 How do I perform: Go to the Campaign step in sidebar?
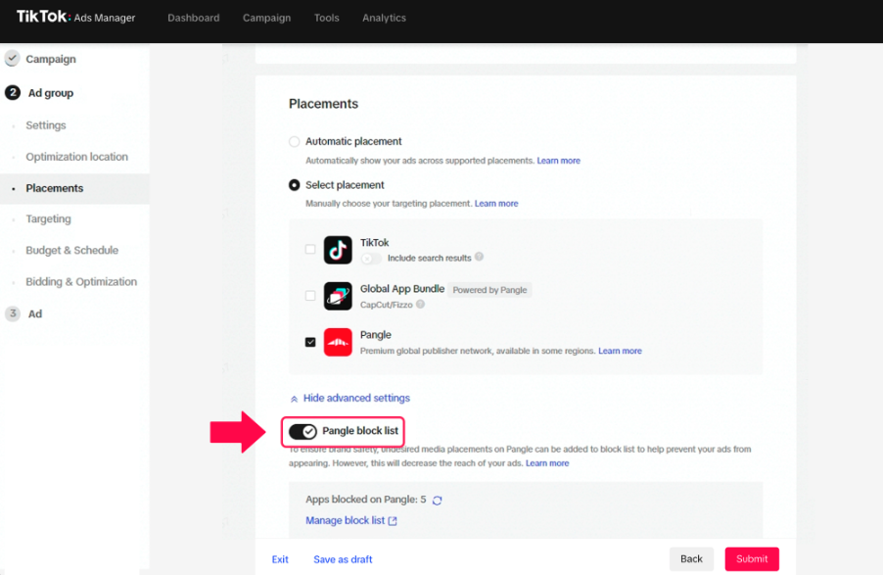click(51, 59)
